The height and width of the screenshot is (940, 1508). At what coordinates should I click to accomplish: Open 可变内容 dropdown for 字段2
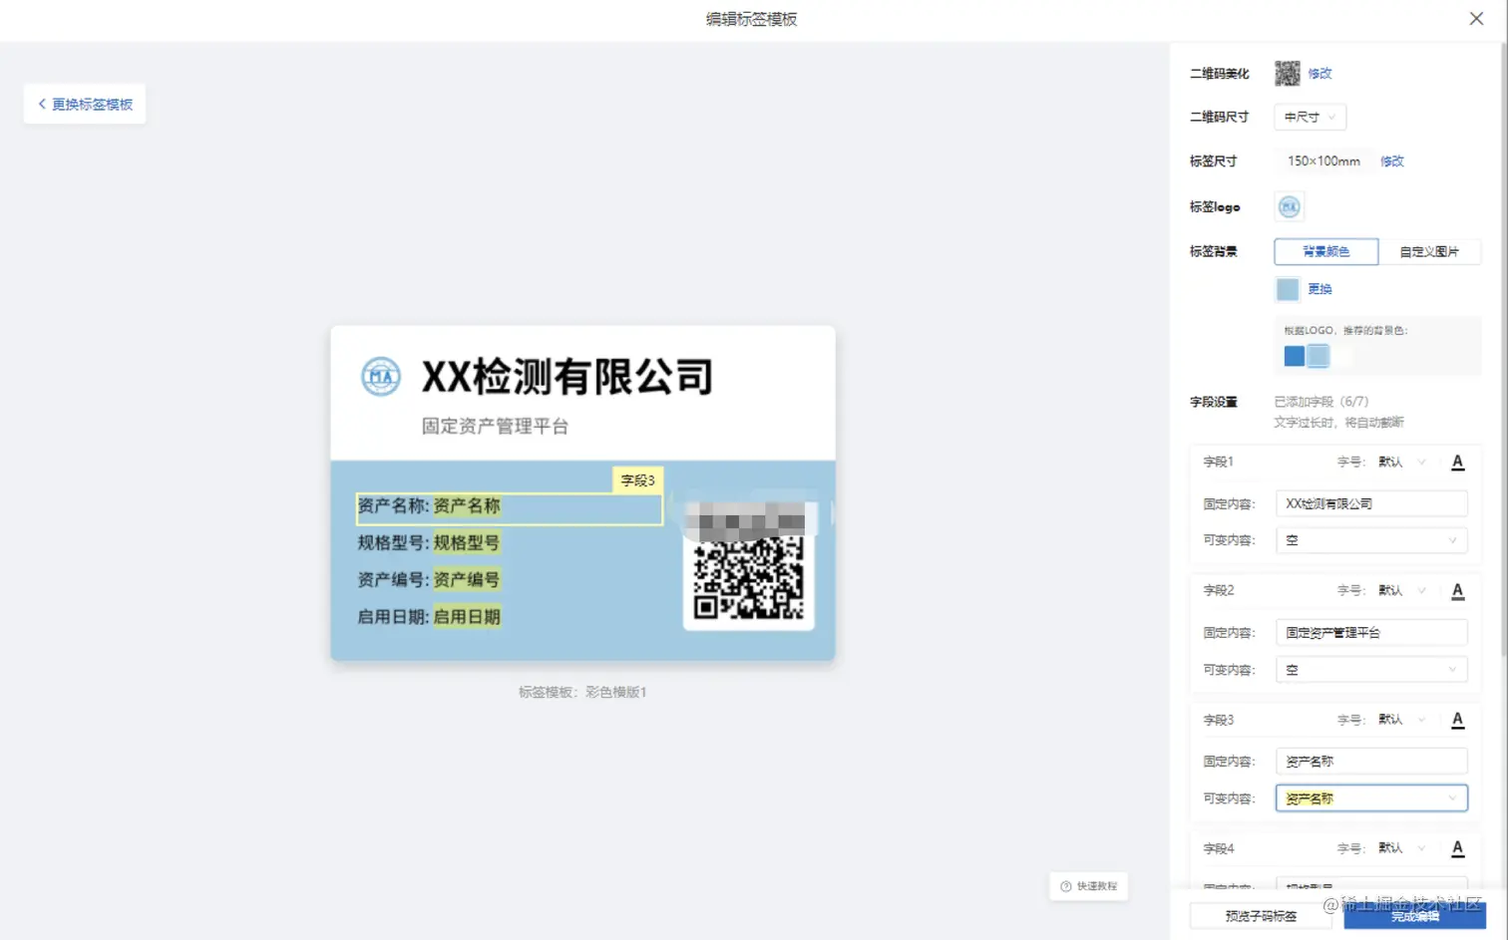point(1371,670)
